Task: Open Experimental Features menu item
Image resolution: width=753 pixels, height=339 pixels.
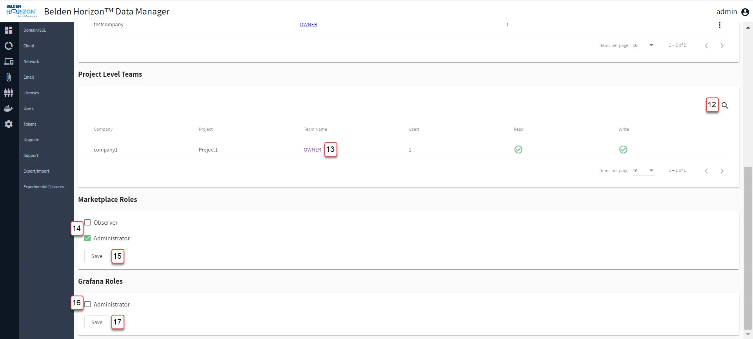Action: click(44, 187)
